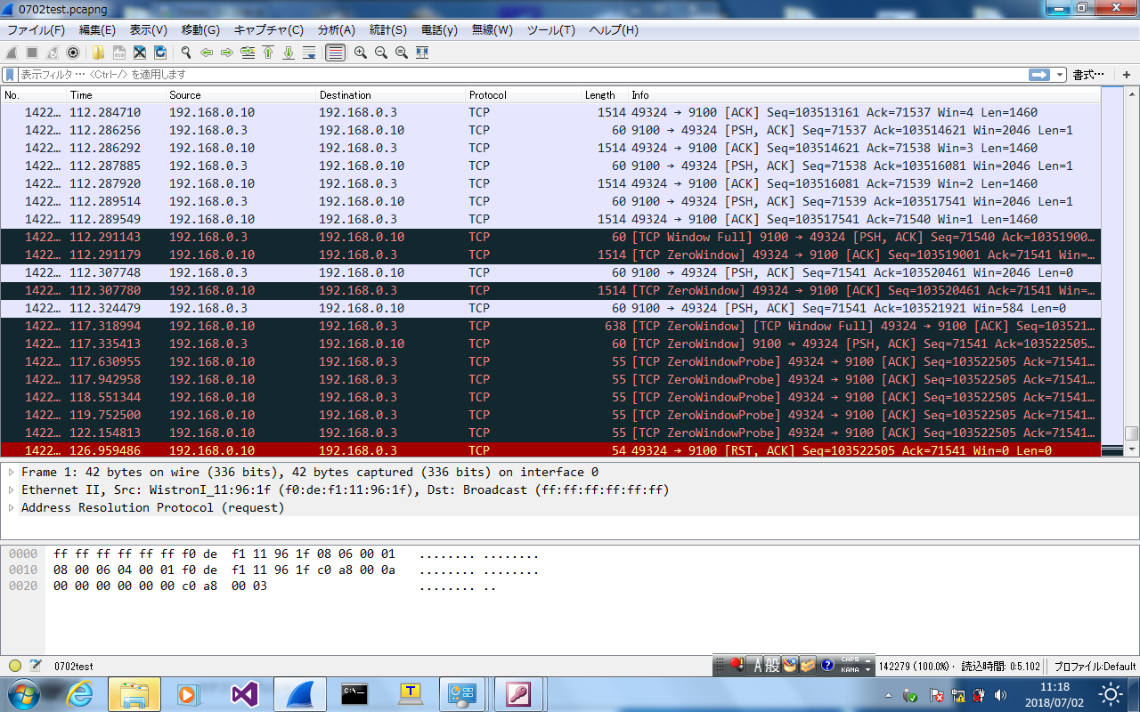The image size is (1140, 712).
Task: Toggle auto-scroll during live capture
Action: (309, 53)
